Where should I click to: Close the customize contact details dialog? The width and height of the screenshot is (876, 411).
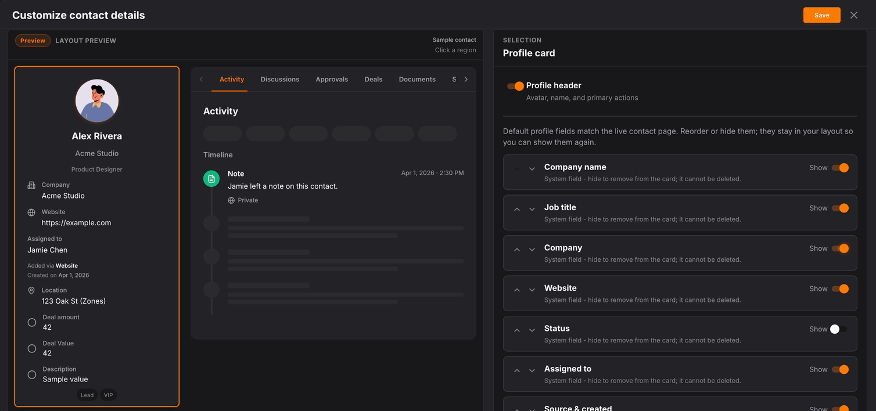853,15
